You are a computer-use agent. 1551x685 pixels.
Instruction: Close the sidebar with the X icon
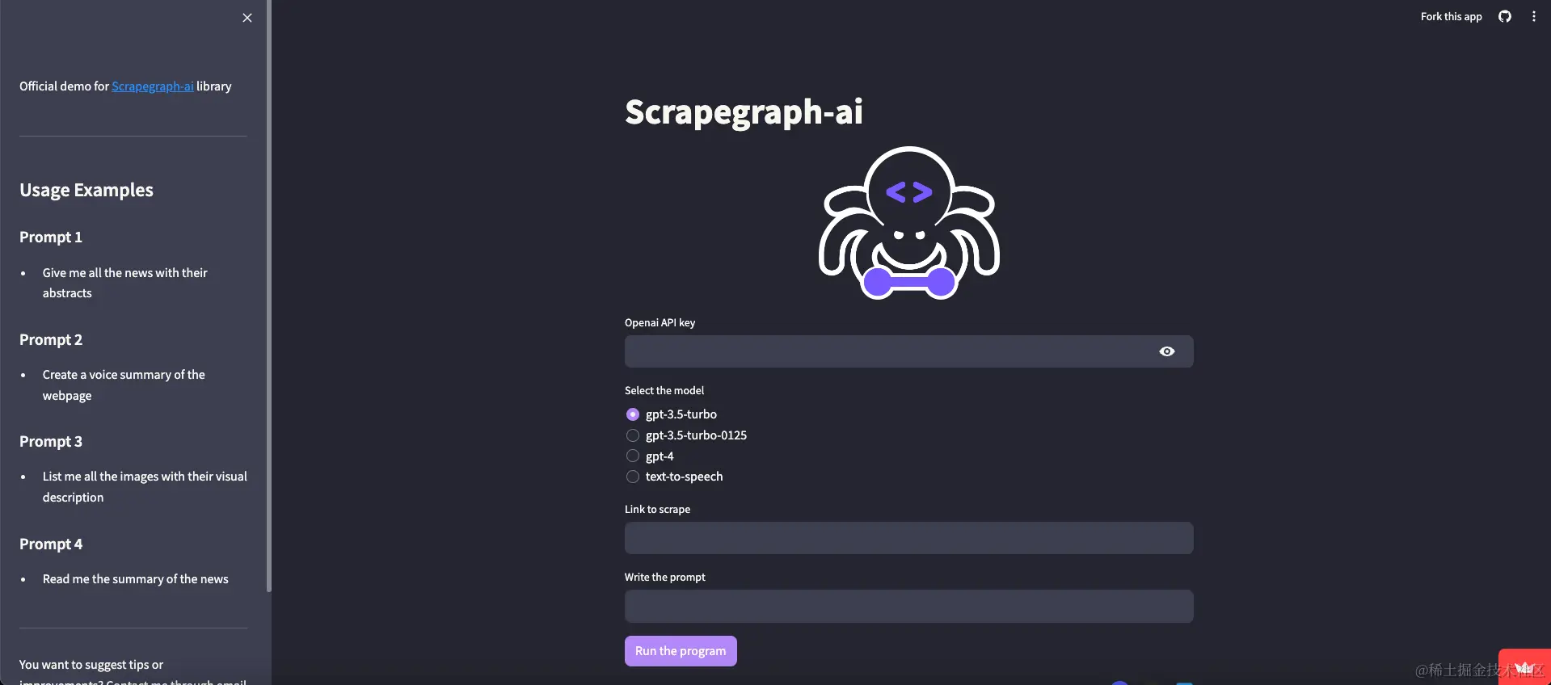tap(247, 18)
